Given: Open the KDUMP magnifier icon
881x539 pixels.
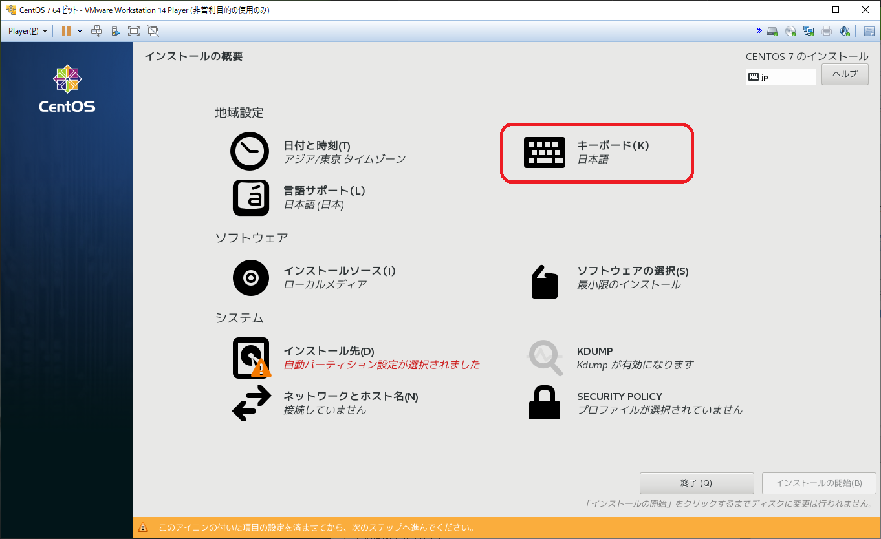Looking at the screenshot, I should coord(545,357).
